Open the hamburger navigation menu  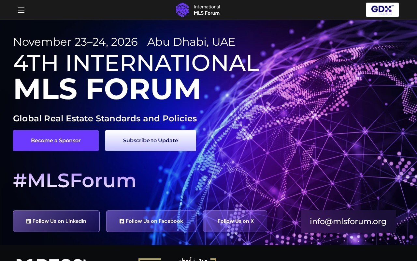coord(21,10)
